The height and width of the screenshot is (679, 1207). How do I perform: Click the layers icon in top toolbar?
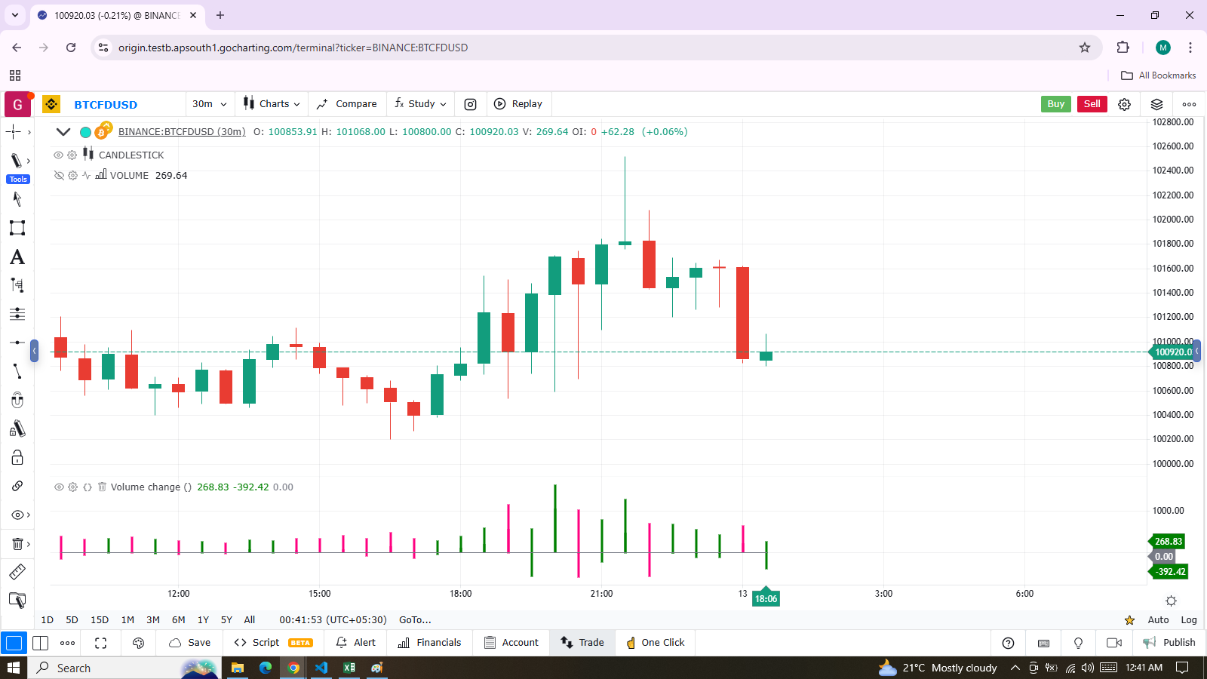click(x=1156, y=104)
